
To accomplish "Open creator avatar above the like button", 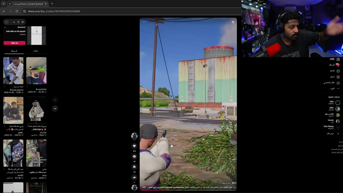I will [134, 136].
